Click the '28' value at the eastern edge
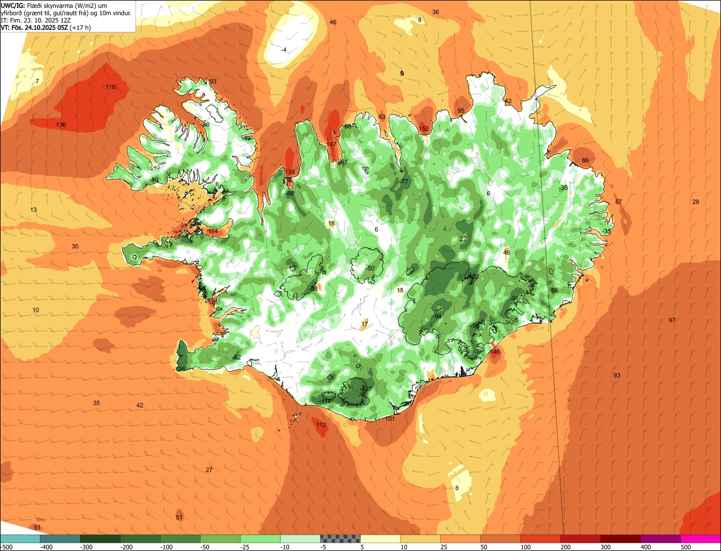 pyautogui.click(x=696, y=202)
